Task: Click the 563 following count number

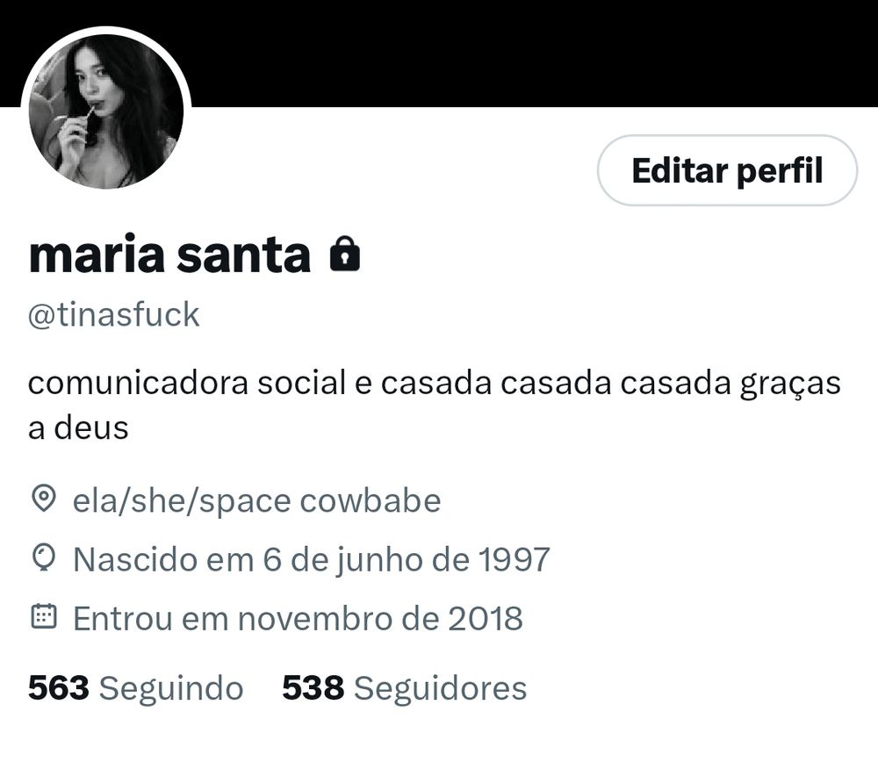Action: coord(59,687)
